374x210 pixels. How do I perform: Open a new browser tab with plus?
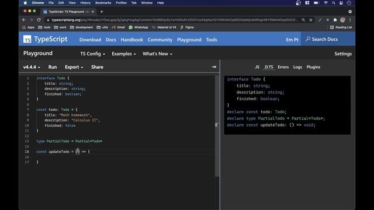click(102, 12)
